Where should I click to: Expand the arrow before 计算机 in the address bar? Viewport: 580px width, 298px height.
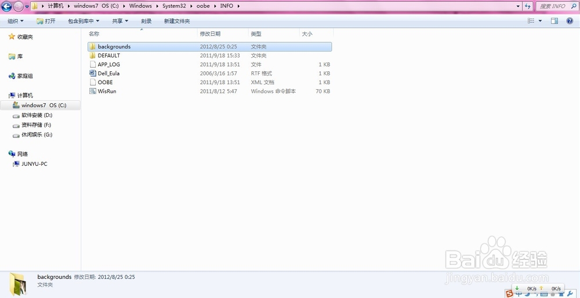click(x=43, y=6)
